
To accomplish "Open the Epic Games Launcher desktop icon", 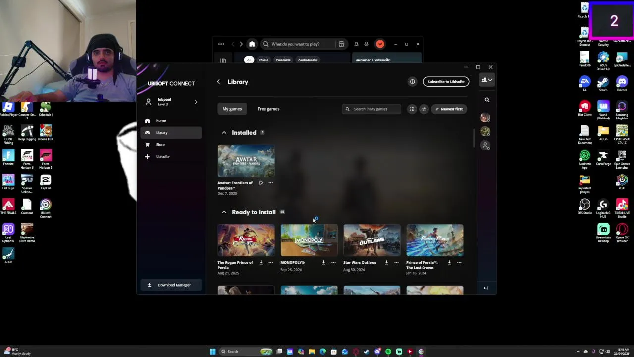I will pyautogui.click(x=622, y=158).
